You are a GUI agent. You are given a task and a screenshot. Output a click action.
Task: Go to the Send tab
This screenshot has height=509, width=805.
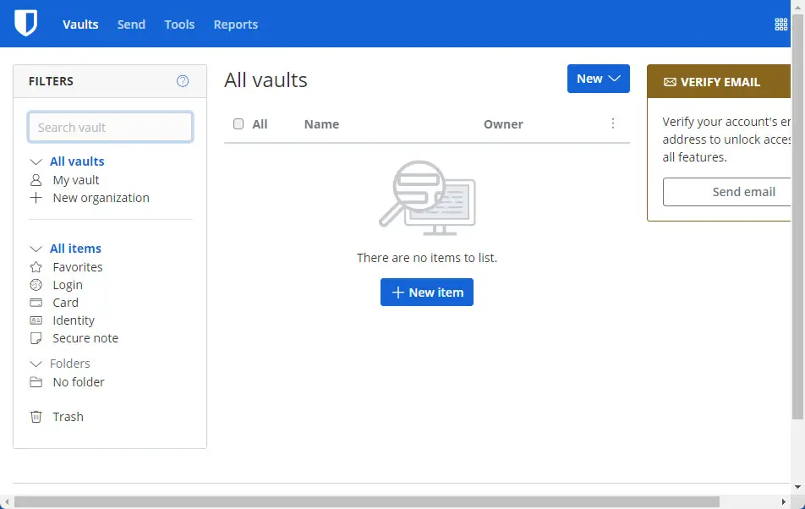[131, 25]
